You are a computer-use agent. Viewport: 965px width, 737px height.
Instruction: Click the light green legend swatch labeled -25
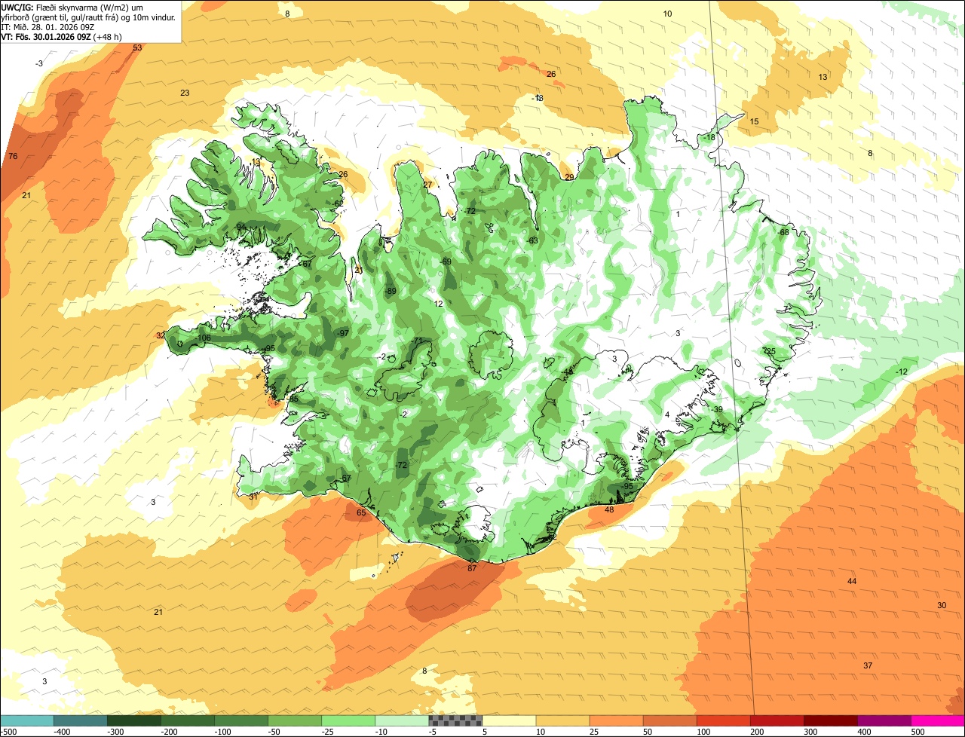tap(348, 720)
